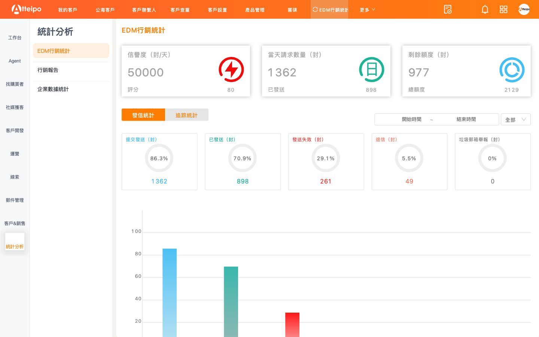The image size is (539, 337).
Task: Open 客戶查重 in top navigation
Action: point(180,10)
